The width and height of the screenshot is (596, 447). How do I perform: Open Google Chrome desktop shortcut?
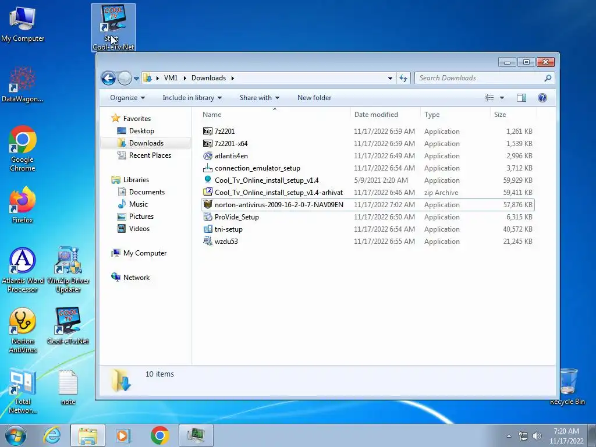coord(23,148)
